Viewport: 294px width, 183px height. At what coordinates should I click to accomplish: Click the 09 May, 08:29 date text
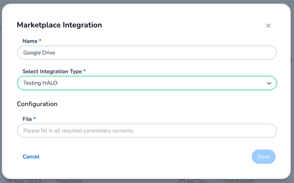pyautogui.click(x=23, y=181)
